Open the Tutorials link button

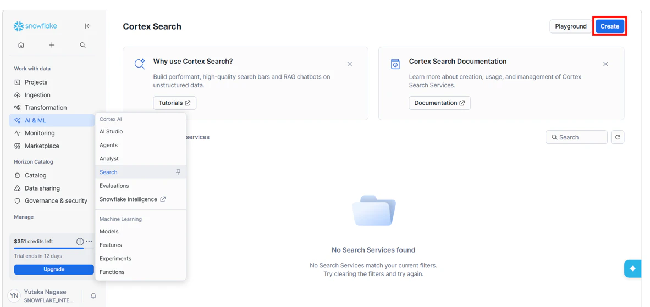[174, 103]
